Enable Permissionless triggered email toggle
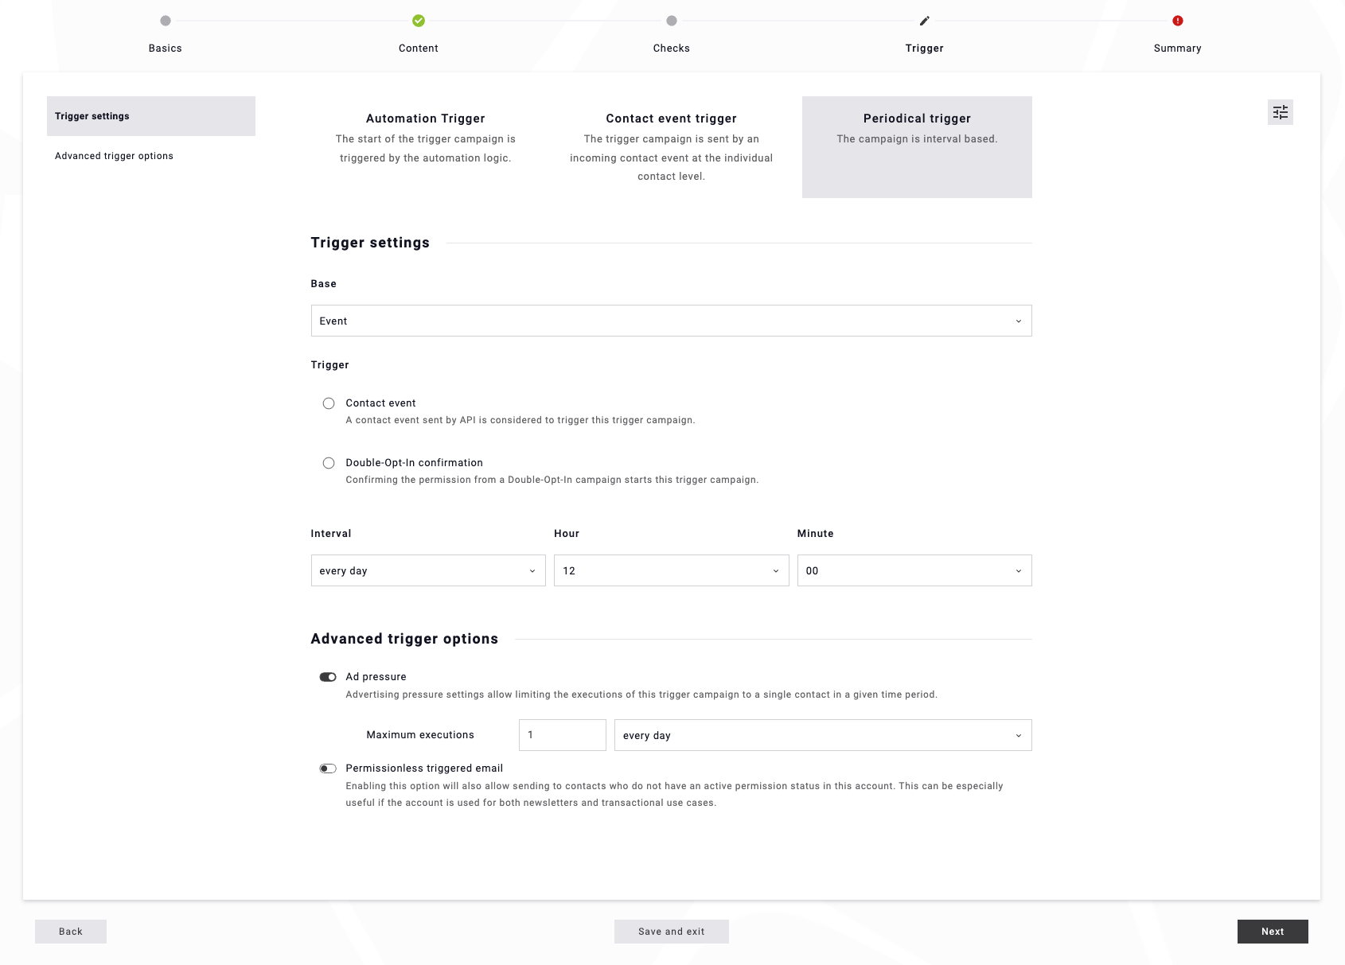The height and width of the screenshot is (965, 1345). tap(328, 768)
